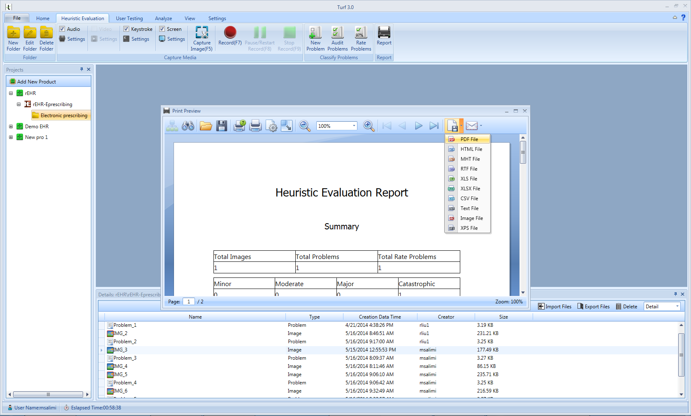Click the Import Files button
This screenshot has height=416, width=691.
click(554, 306)
